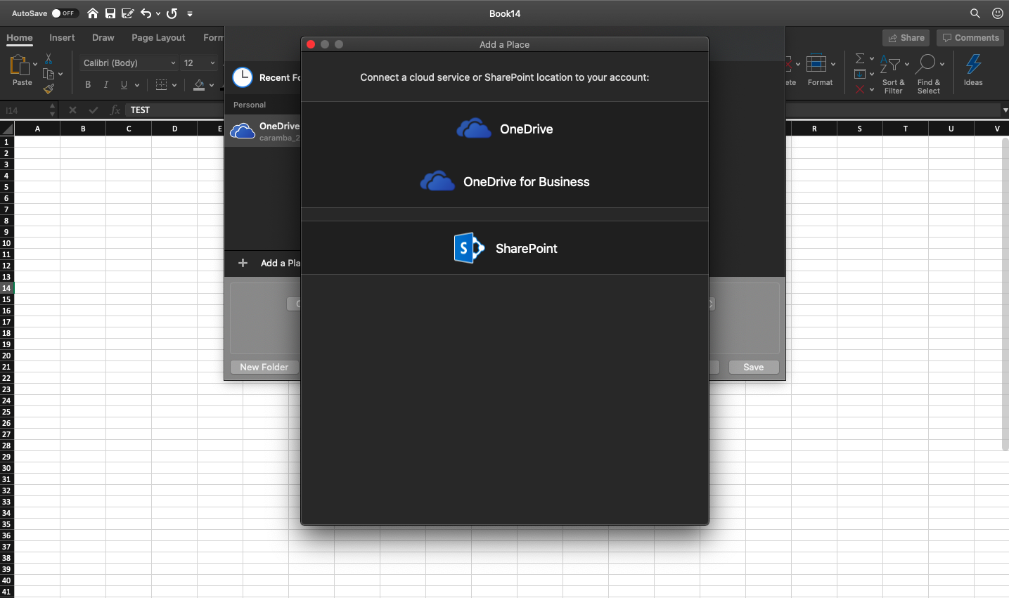Expand the Copy options arrow

[60, 74]
